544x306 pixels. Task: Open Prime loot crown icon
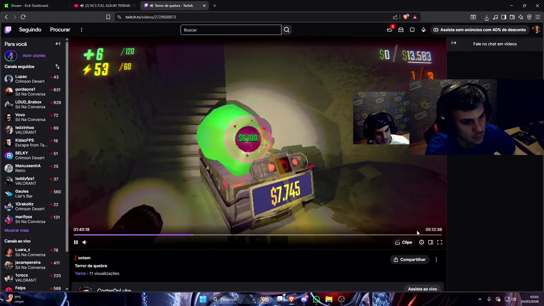[389, 30]
